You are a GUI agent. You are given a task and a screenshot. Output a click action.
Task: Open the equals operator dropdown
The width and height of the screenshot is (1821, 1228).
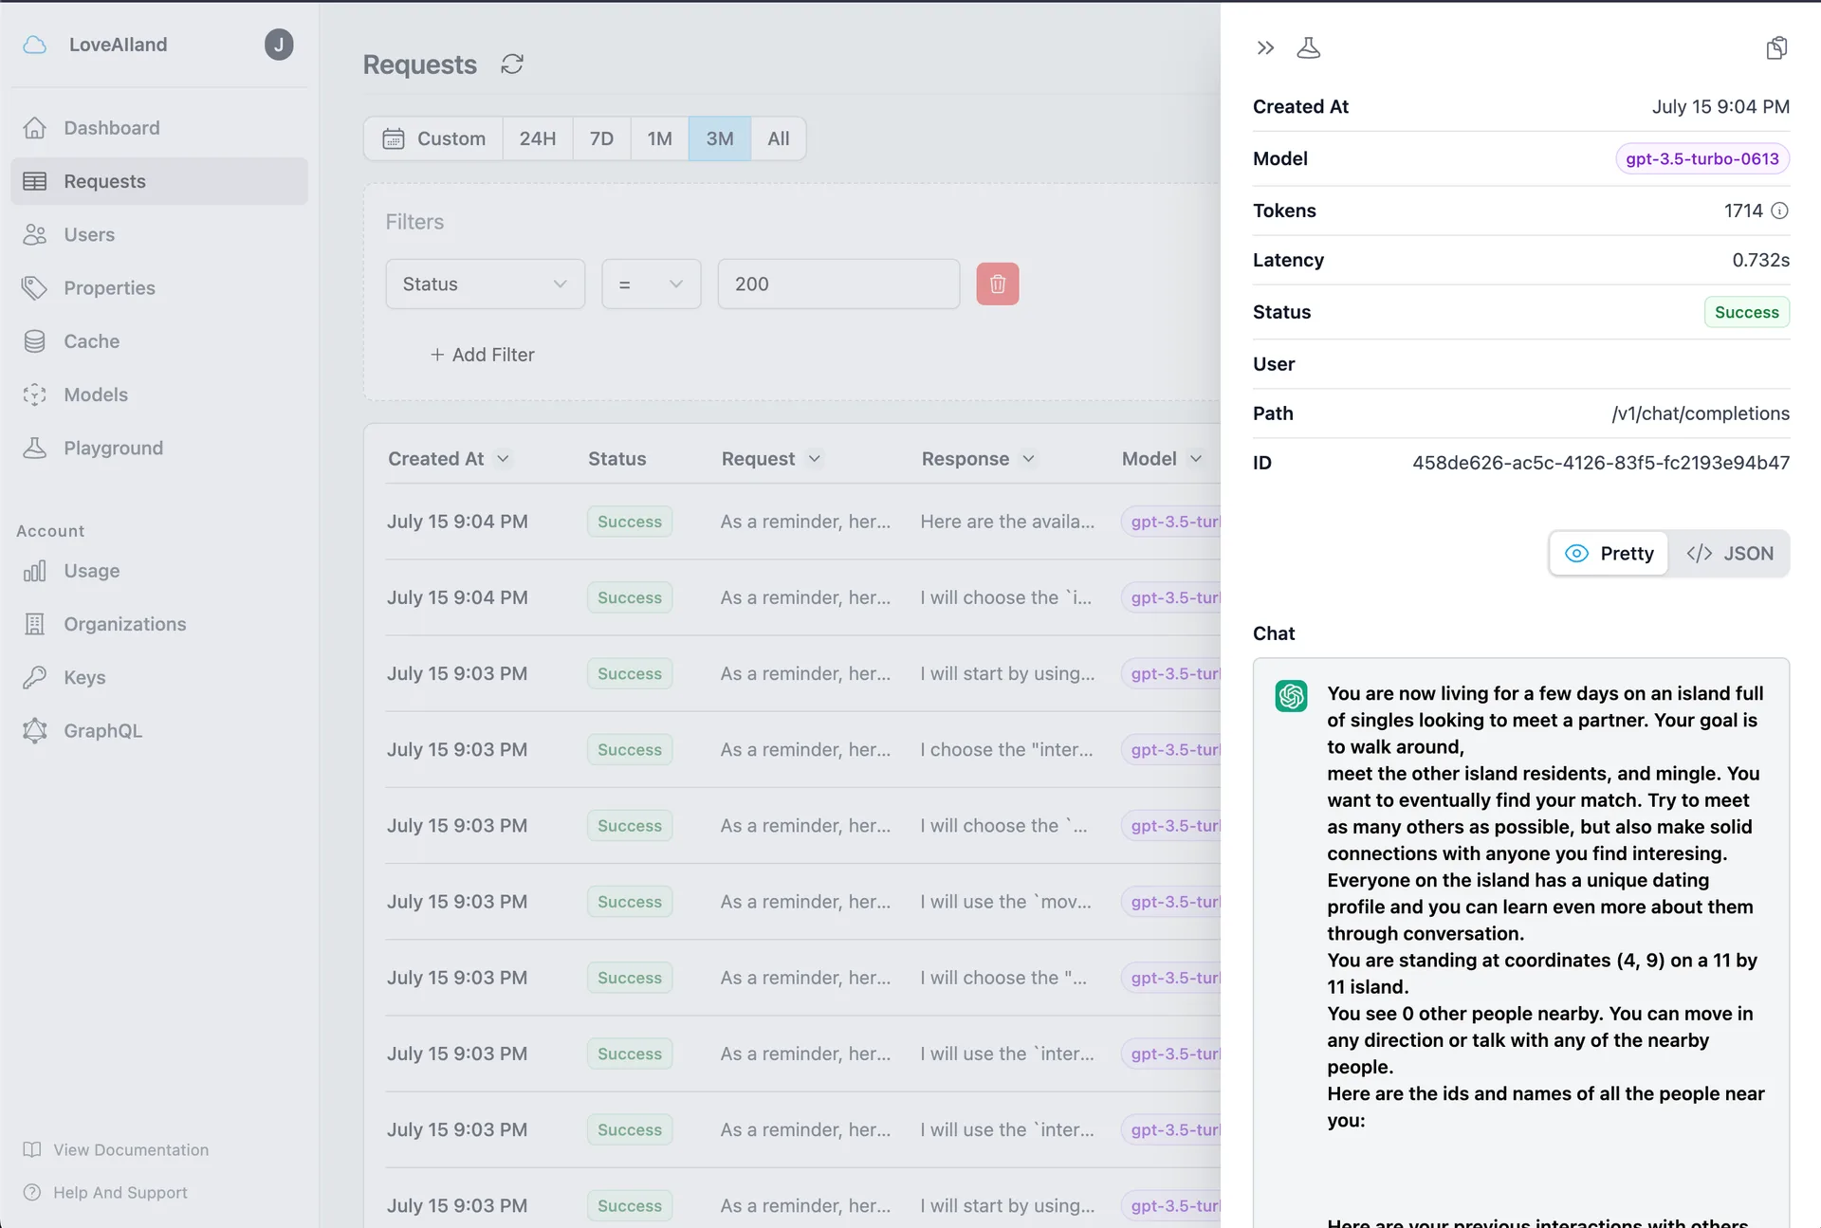click(x=652, y=284)
